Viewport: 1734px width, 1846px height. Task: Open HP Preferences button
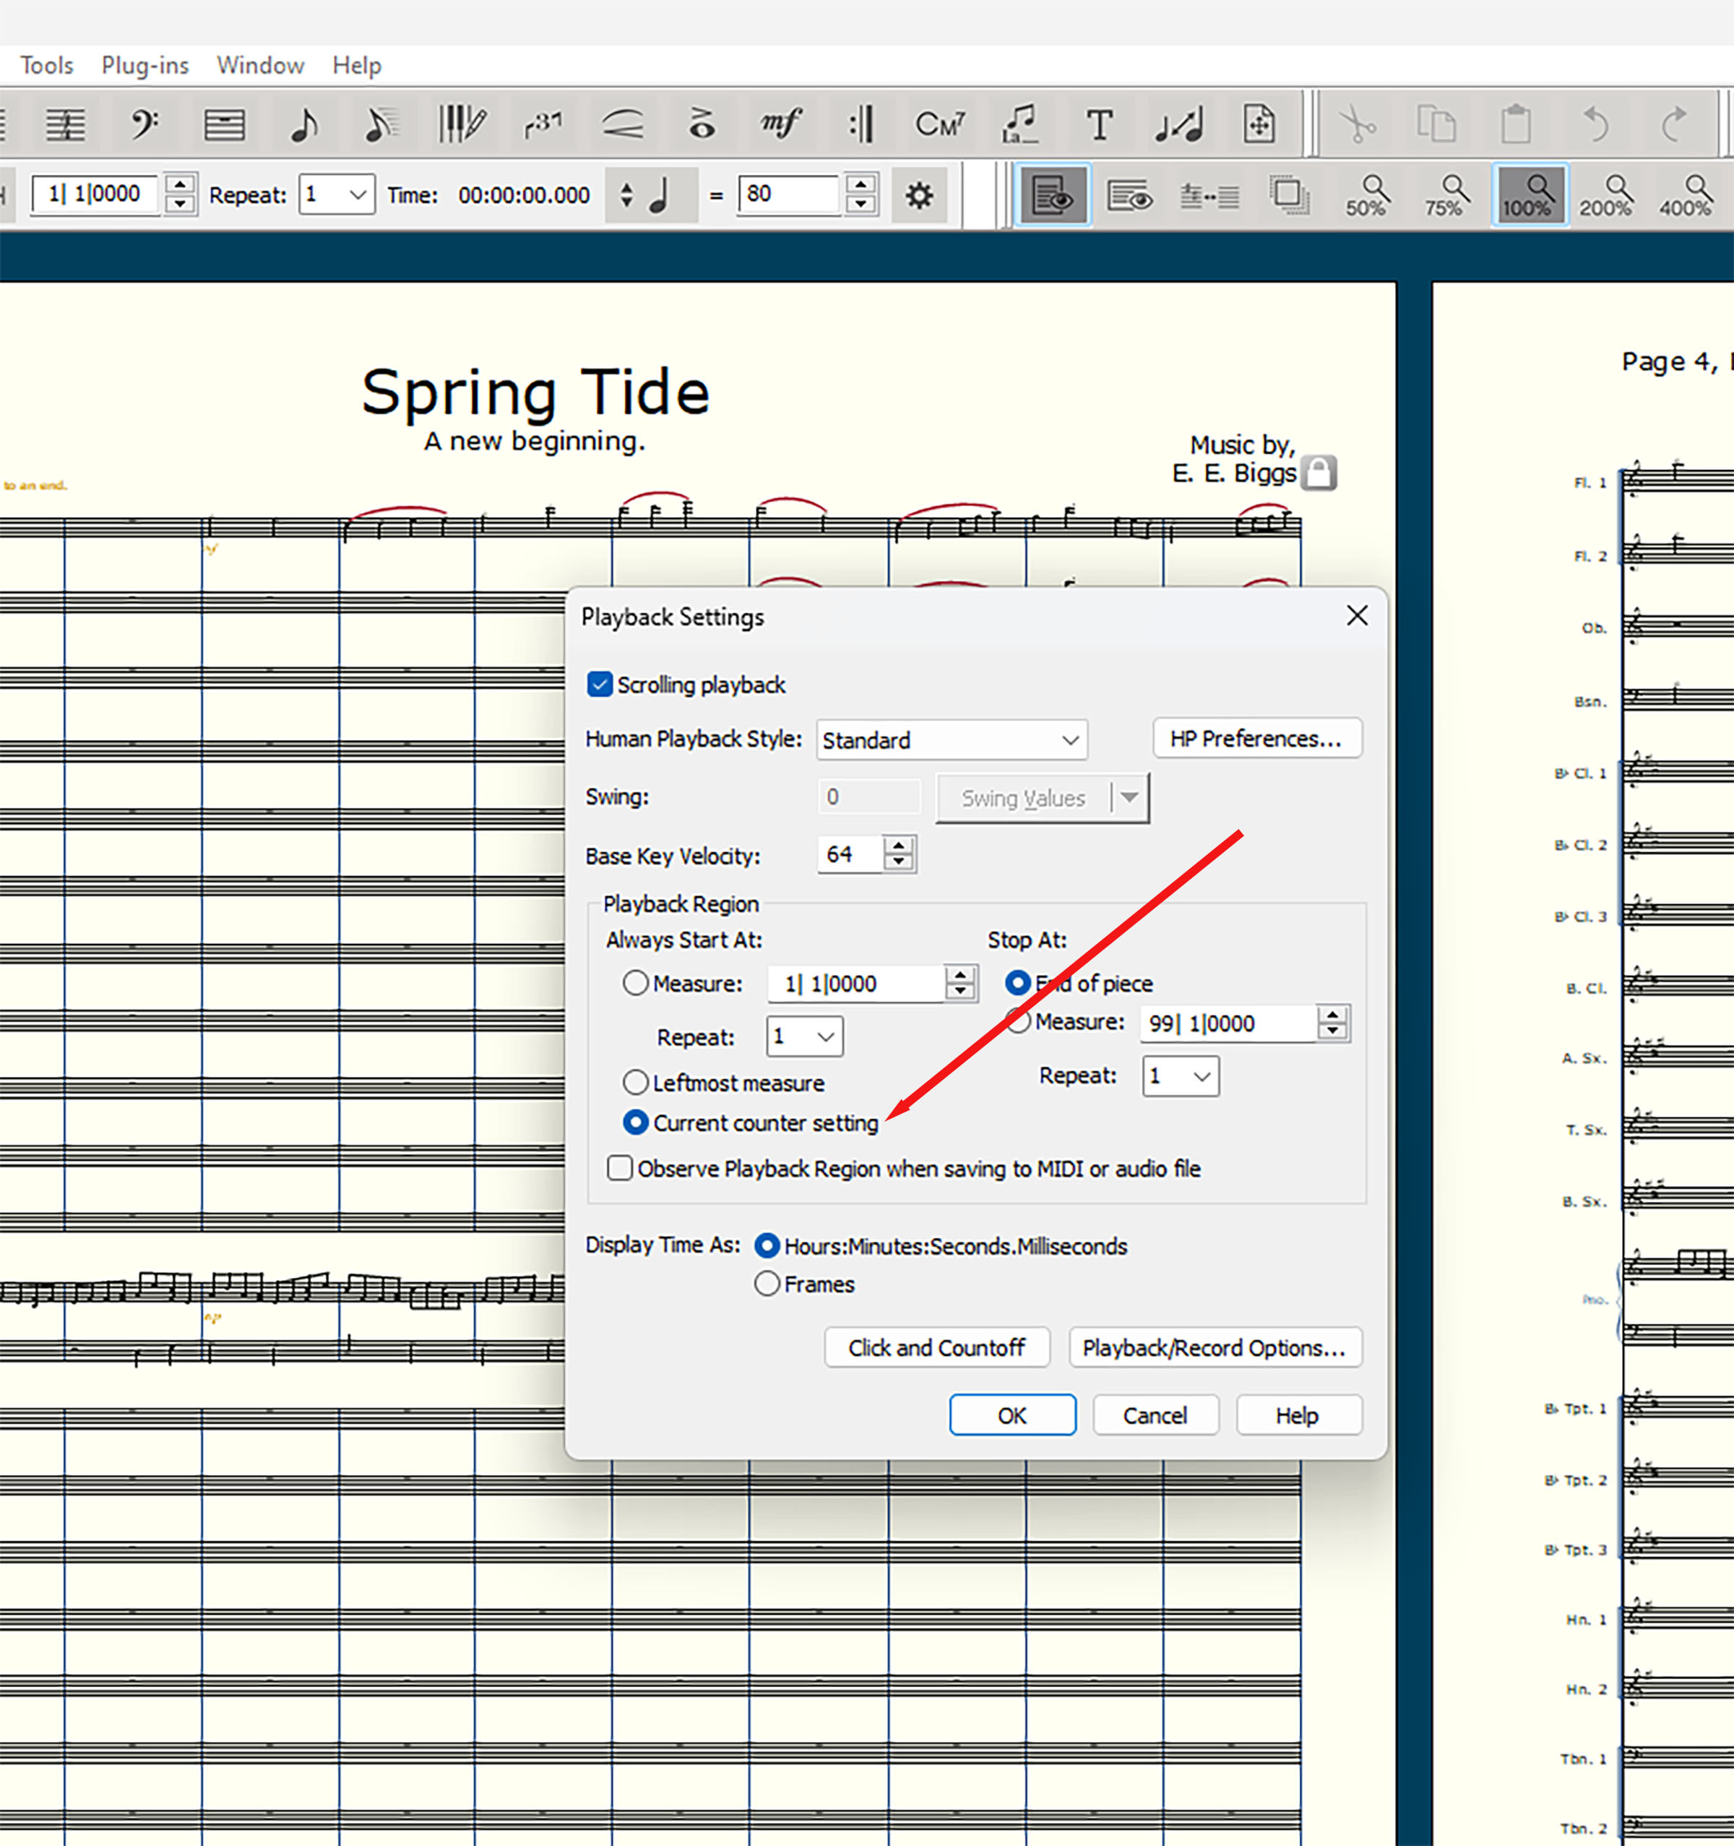tap(1256, 738)
